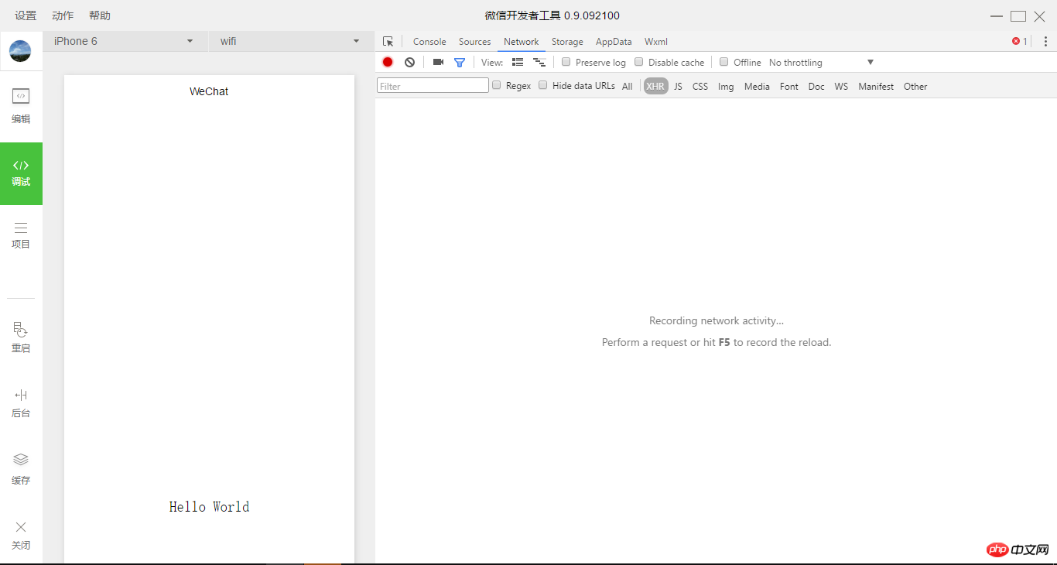This screenshot has height=565, width=1057.
Task: Open the Wxml tab
Action: pyautogui.click(x=656, y=42)
